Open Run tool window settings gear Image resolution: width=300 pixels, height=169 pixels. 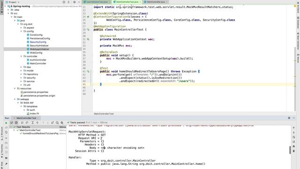point(289,118)
